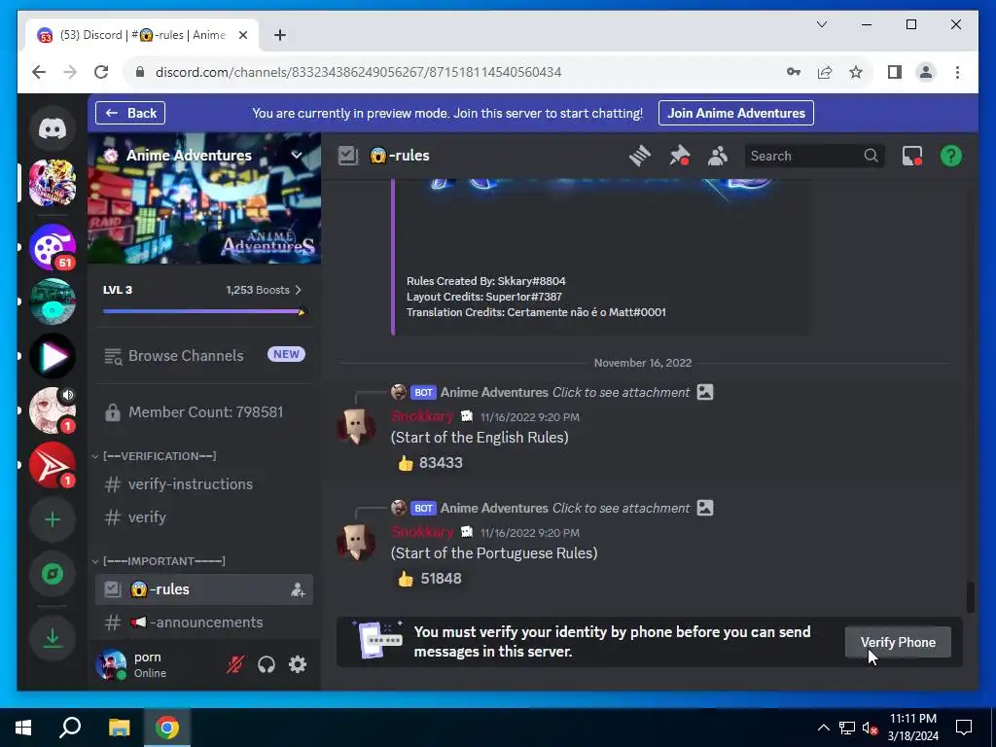Click Snokkary avatar on Portuguese Rules message
Image resolution: width=996 pixels, height=747 pixels.
356,542
